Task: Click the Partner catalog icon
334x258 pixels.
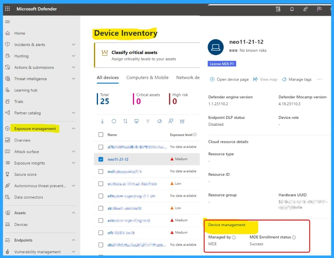Action: point(8,113)
